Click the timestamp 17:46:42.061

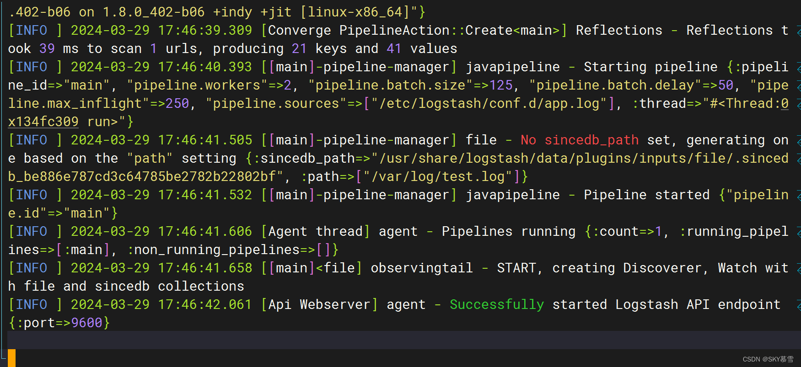[205, 304]
